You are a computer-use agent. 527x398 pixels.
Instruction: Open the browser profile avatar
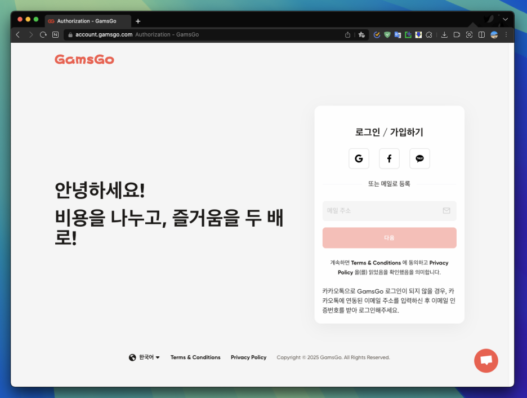pos(494,34)
